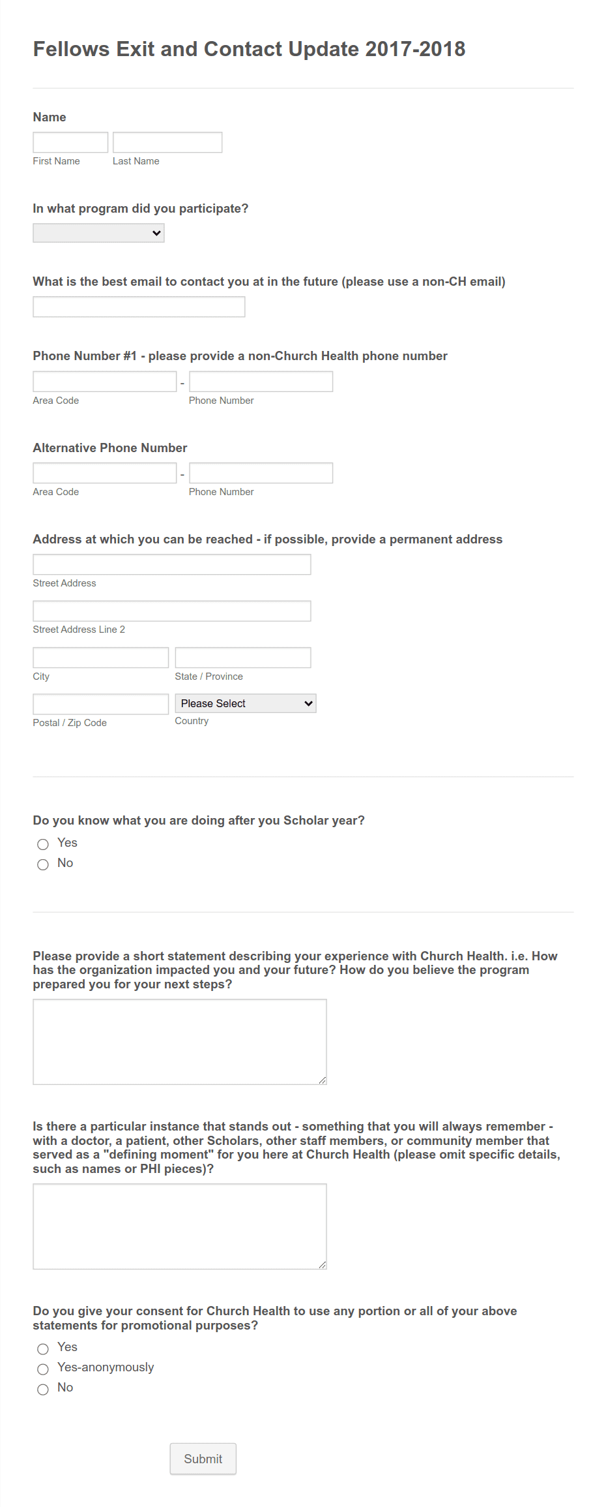Click the State / Province field
This screenshot has height=1507, width=606.
coord(242,657)
